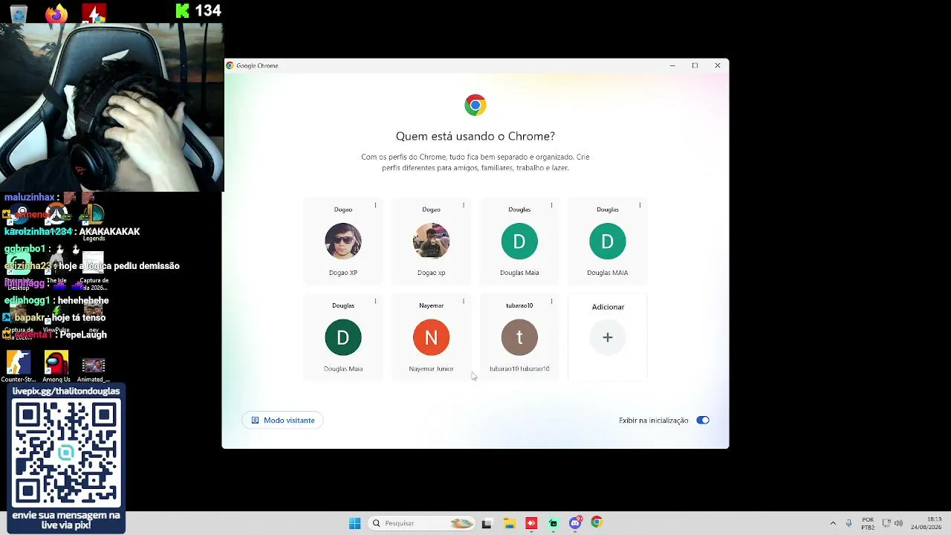Viewport: 951px width, 535px height.
Task: Select the Among Us desktop shortcut
Action: pyautogui.click(x=56, y=367)
